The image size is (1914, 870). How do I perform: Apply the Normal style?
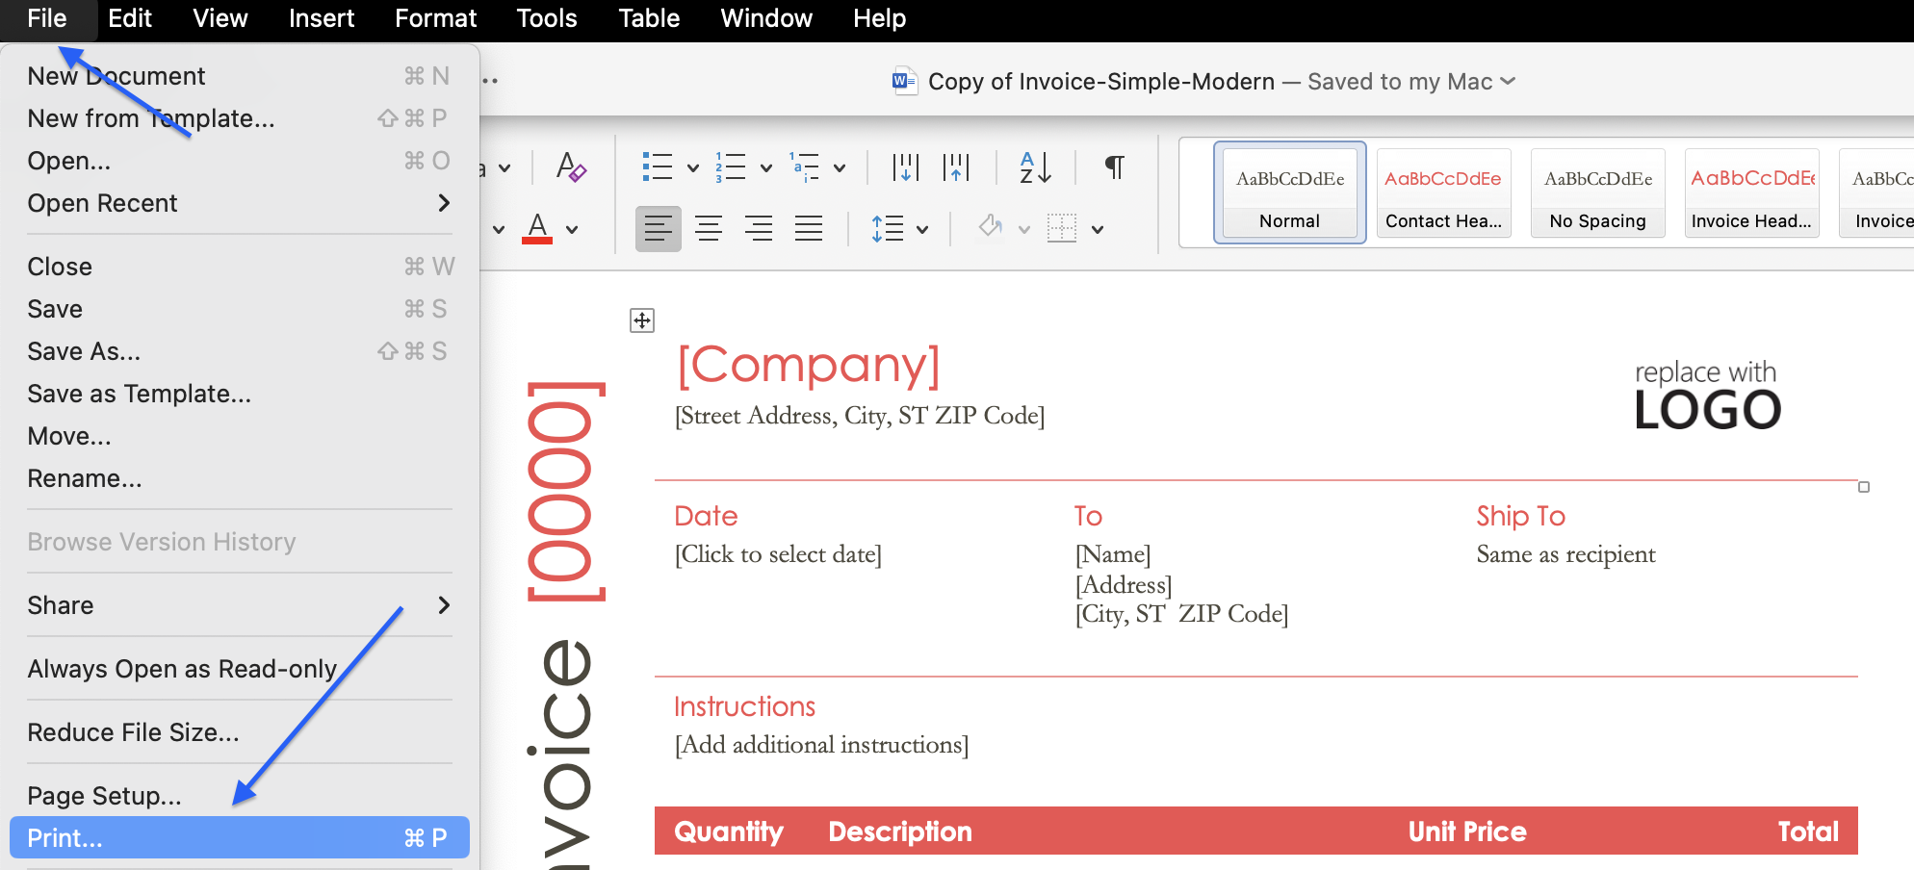click(1290, 192)
